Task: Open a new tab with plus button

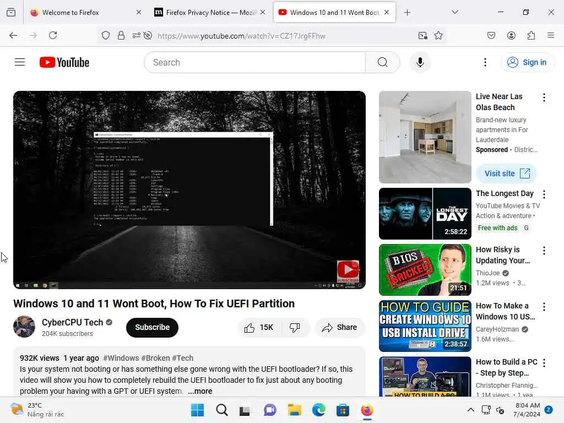Action: (407, 12)
